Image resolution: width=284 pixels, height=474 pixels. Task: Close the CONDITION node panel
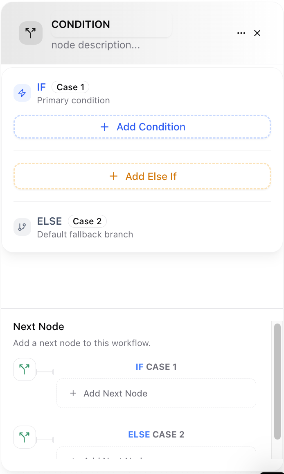257,33
